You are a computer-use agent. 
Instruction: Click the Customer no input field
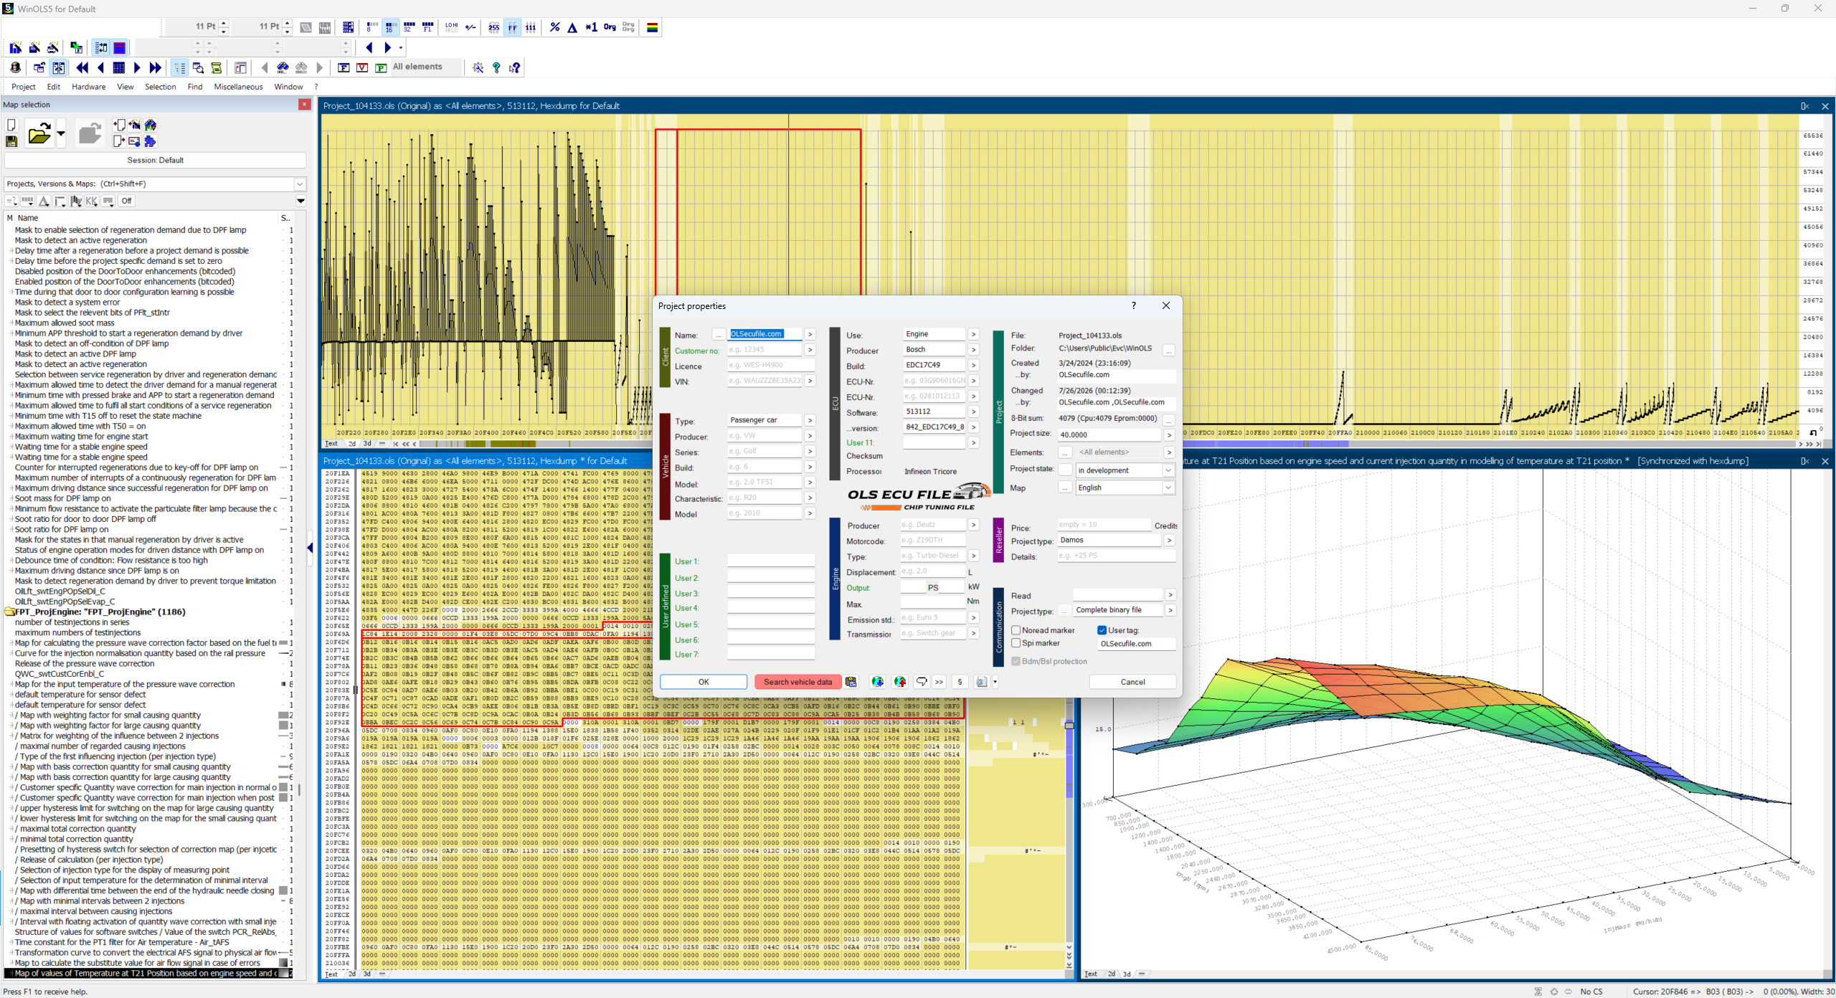765,350
